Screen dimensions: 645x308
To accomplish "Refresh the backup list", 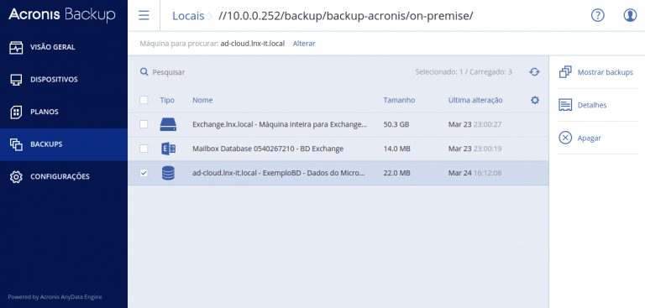I will click(534, 72).
